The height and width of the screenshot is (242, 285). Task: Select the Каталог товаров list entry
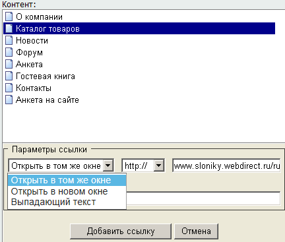(x=139, y=28)
